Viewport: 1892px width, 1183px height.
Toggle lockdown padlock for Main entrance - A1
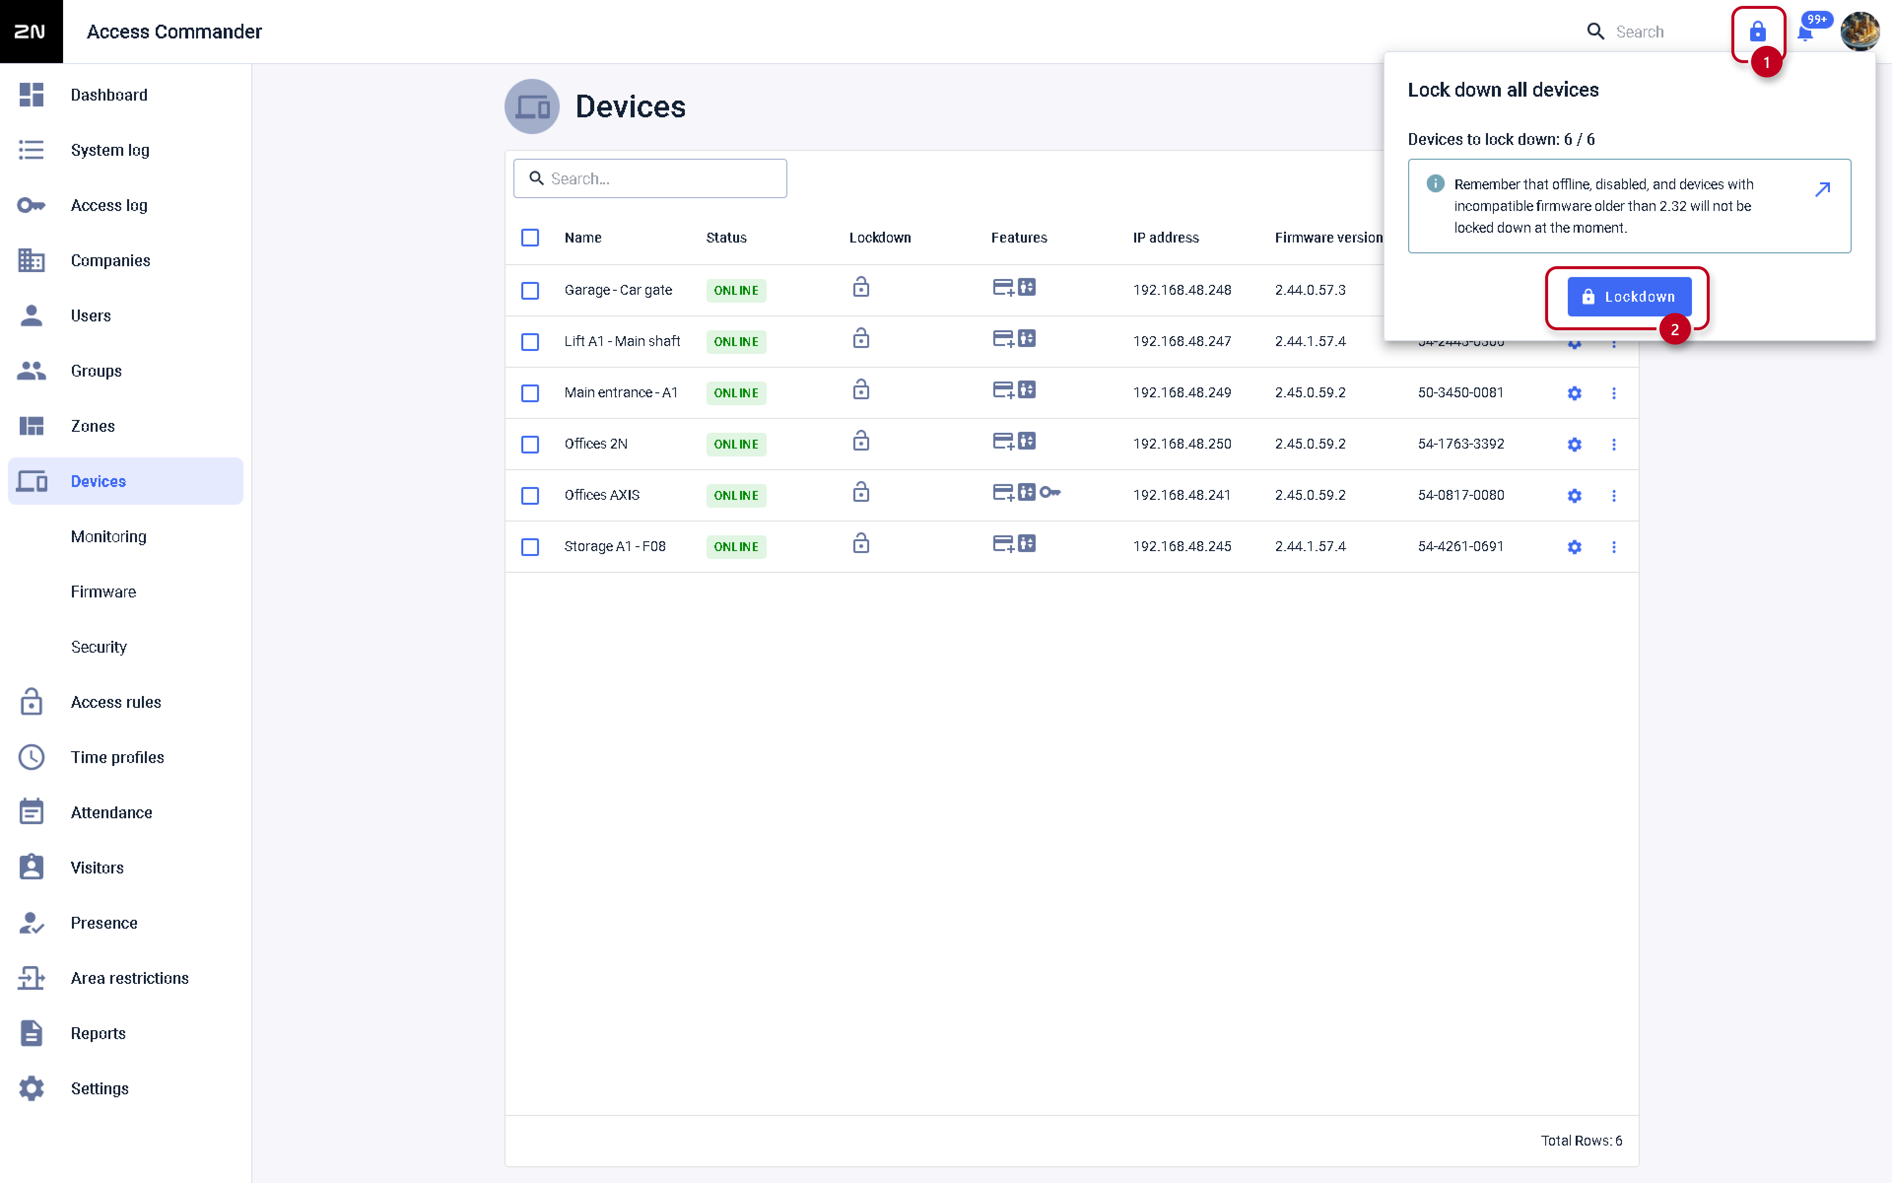coord(861,389)
